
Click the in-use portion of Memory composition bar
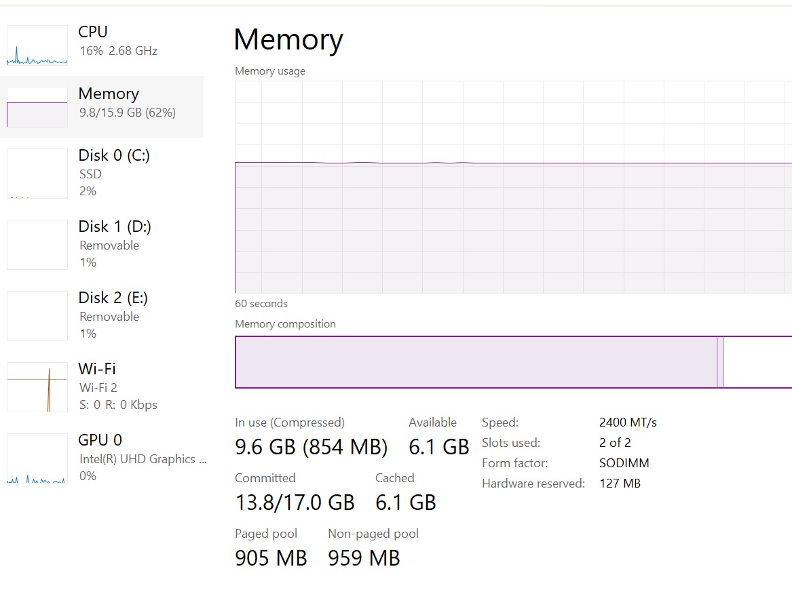(476, 362)
